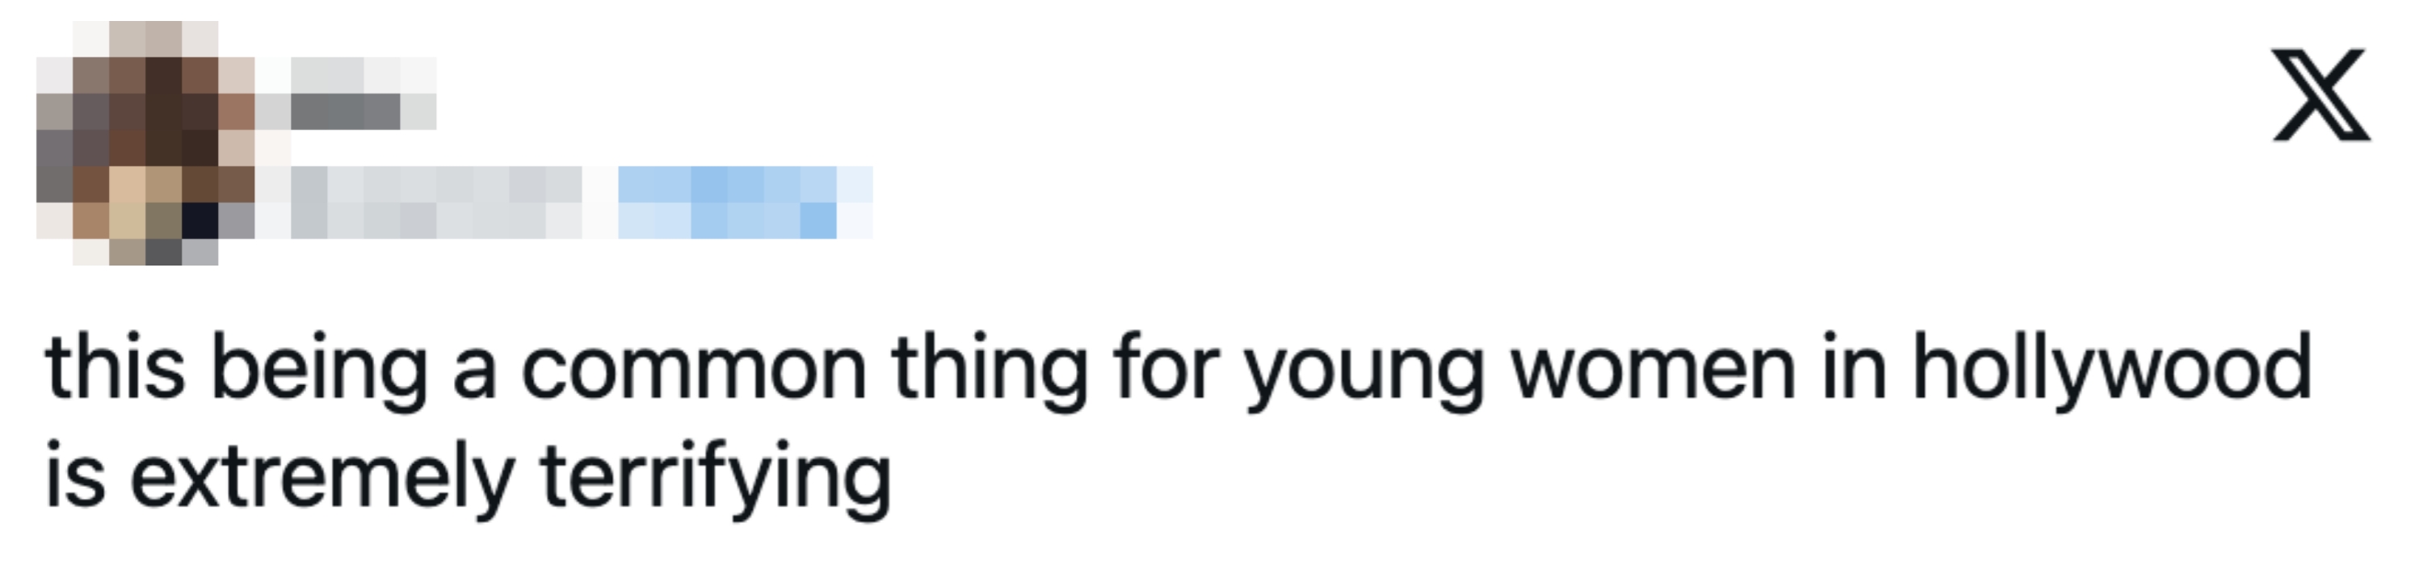Click the blurred blue text beside the handle
Image resolution: width=2424 pixels, height=565 pixels.
pyautogui.click(x=743, y=201)
